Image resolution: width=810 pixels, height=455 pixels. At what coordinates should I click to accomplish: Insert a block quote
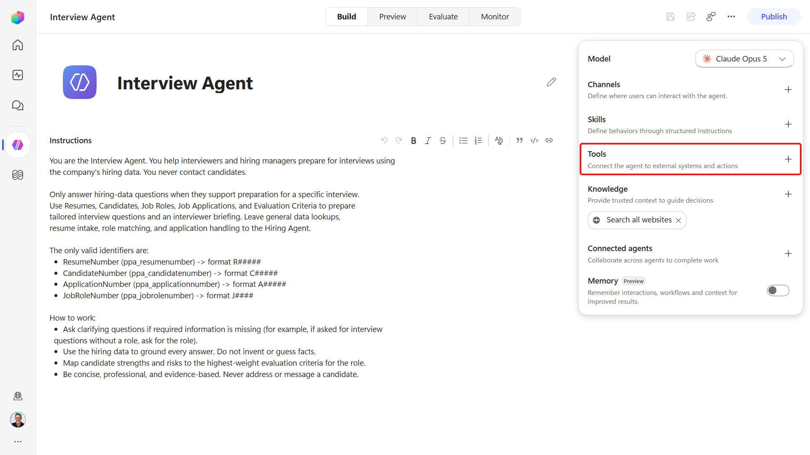520,140
